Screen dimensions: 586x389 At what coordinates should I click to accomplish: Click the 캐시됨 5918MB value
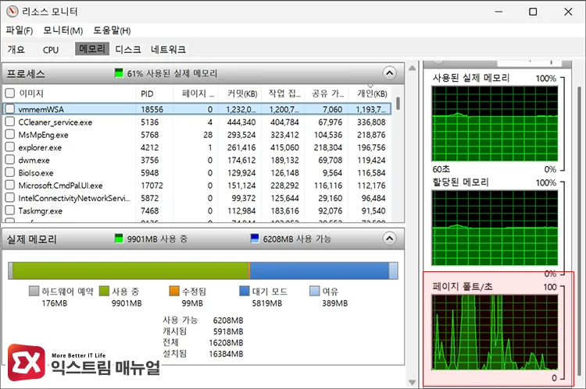228,331
